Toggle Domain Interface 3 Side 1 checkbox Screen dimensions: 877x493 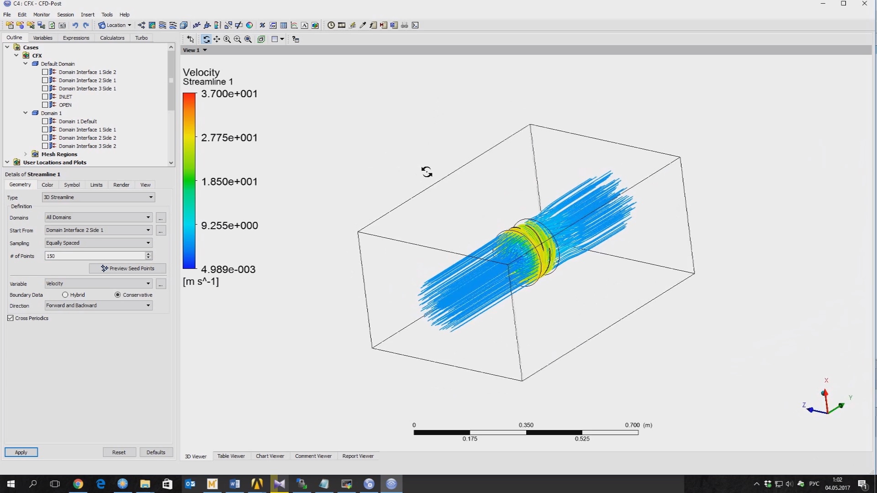point(45,89)
